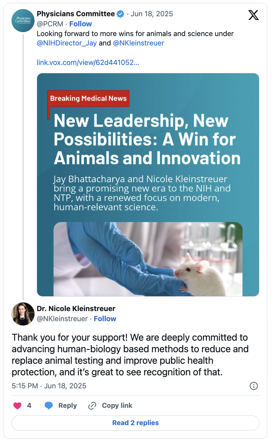Like the tweet with the heart icon
The image size is (272, 441).
pos(17,406)
